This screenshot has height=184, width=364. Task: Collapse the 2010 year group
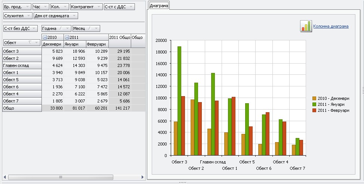(45, 37)
